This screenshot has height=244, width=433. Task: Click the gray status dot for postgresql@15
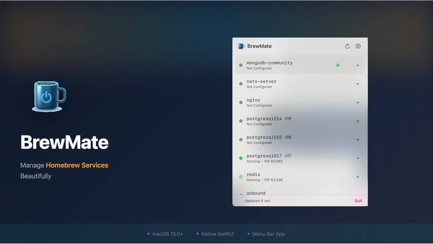[x=241, y=140]
